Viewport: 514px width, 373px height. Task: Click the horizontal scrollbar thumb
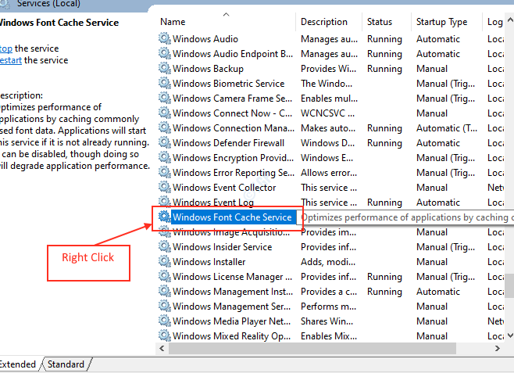(x=312, y=348)
